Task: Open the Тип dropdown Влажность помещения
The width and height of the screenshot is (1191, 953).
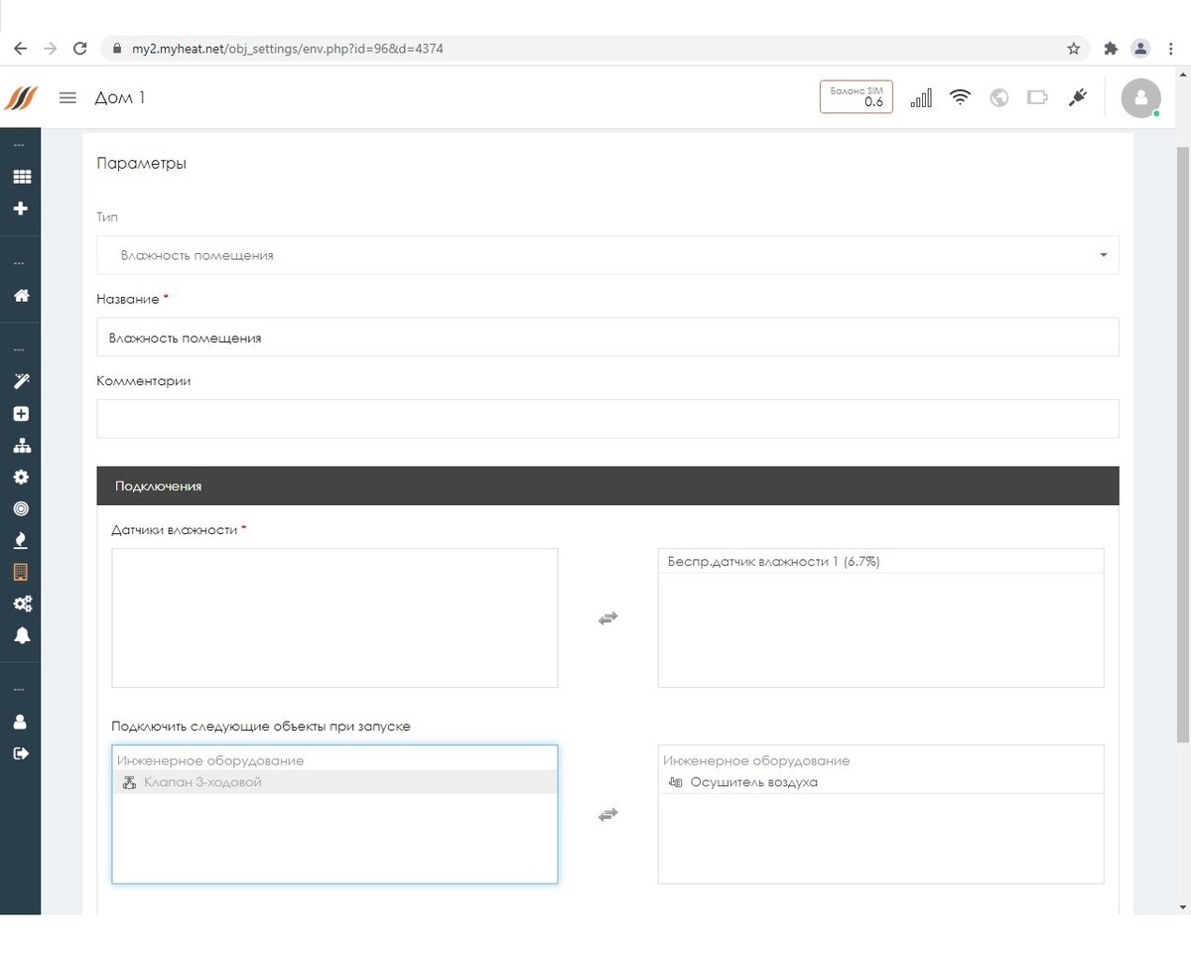Action: pyautogui.click(x=607, y=255)
